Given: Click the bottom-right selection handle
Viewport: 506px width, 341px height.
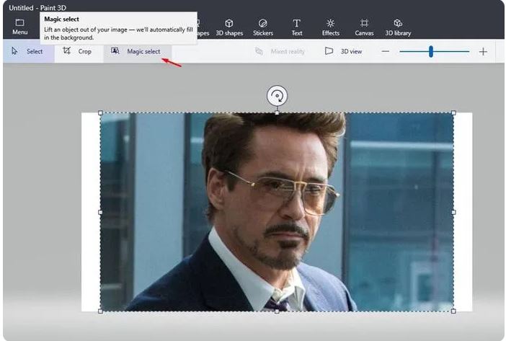Looking at the screenshot, I should 453,311.
